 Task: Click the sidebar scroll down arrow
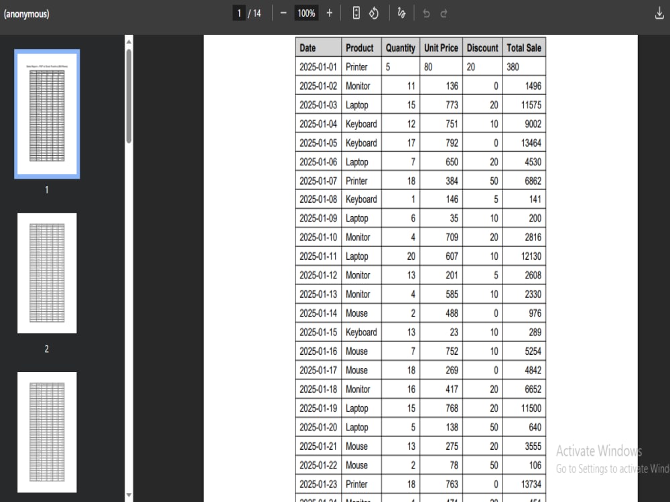tap(129, 495)
